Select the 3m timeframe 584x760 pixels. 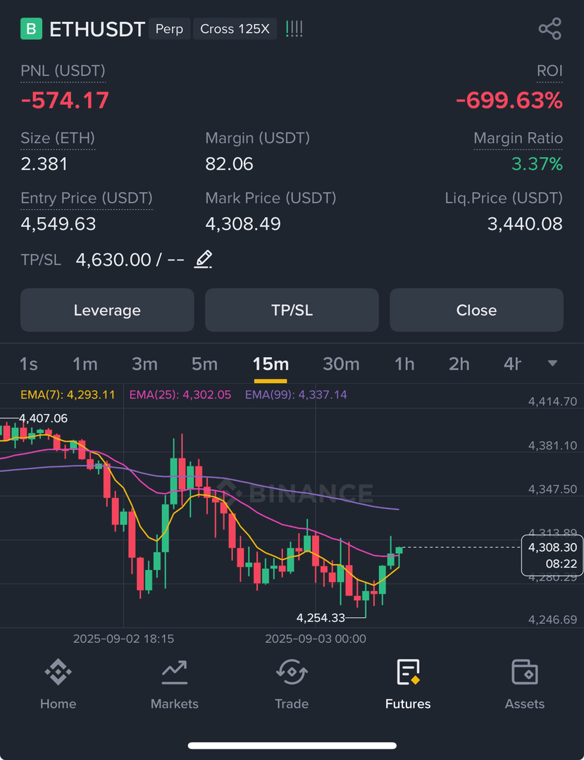pyautogui.click(x=144, y=364)
